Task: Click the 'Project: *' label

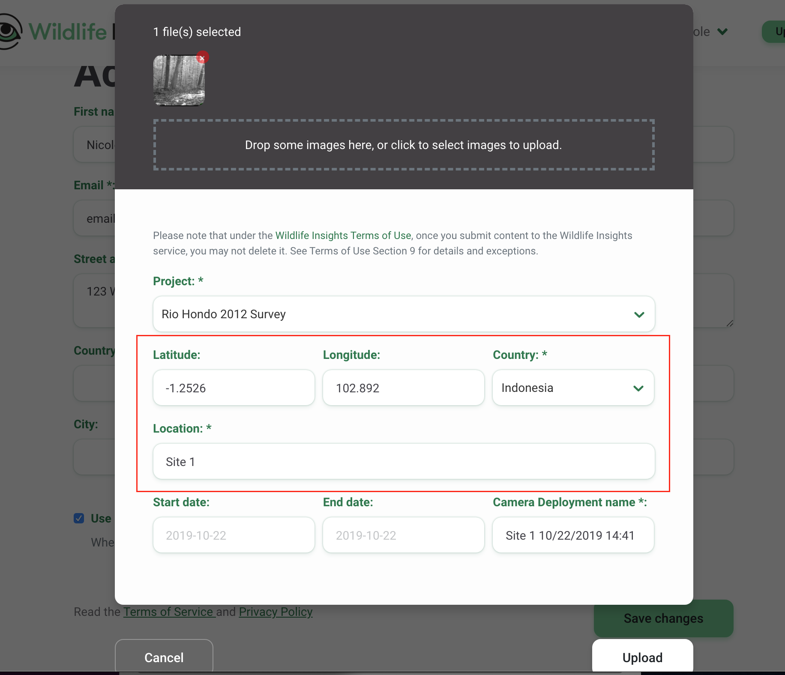Action: click(x=178, y=281)
